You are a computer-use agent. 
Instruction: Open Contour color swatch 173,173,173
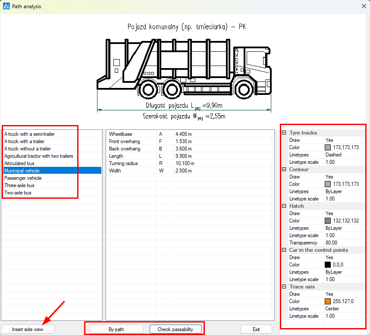(x=328, y=184)
